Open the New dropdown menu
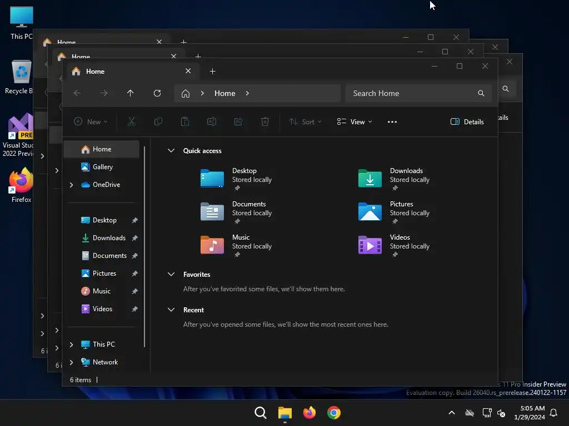 pyautogui.click(x=91, y=121)
